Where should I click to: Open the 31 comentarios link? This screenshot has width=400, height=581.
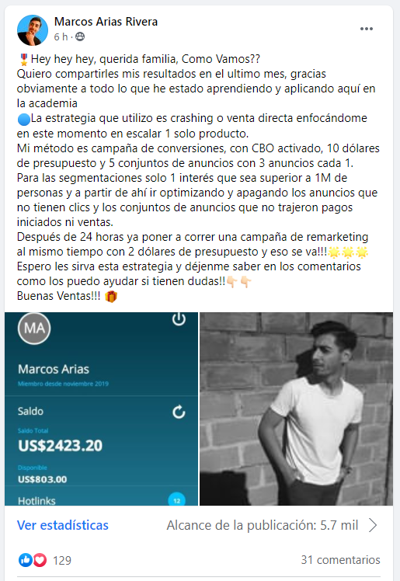point(340,559)
